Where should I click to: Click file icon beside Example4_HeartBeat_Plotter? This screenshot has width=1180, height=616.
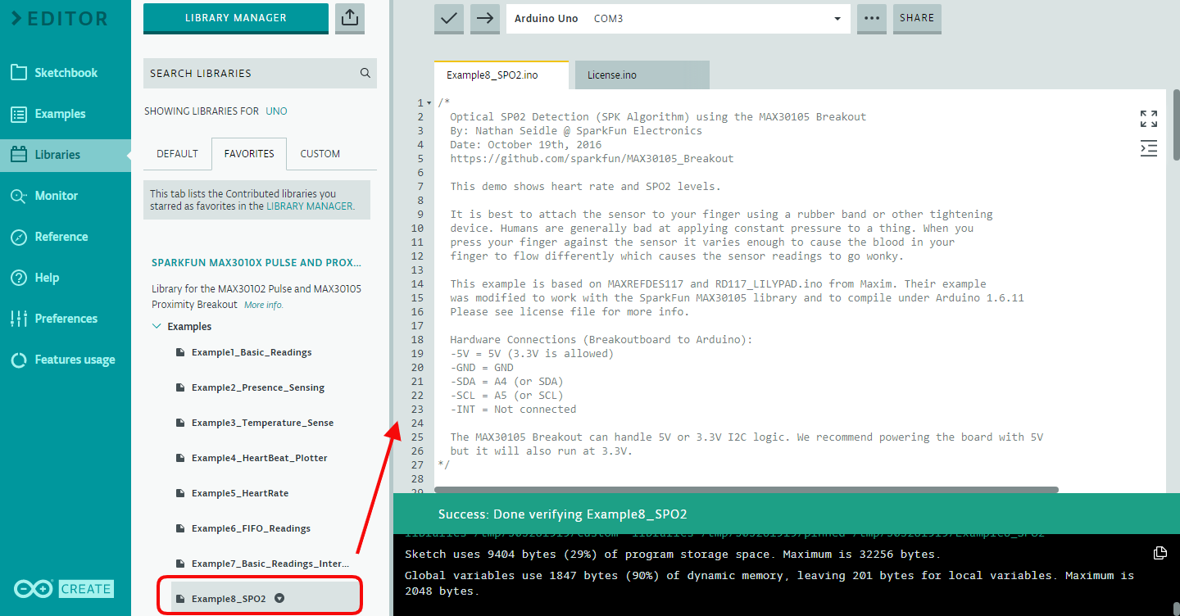click(180, 458)
